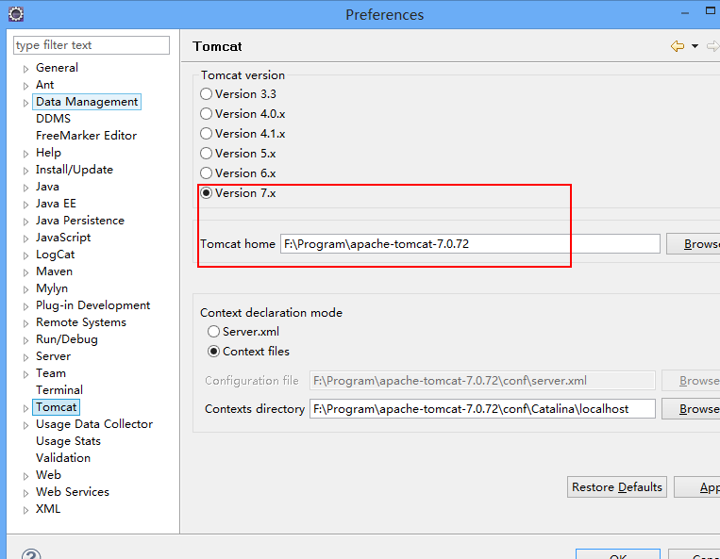This screenshot has width=720, height=559.
Task: Select DDMS in the preferences tree
Action: point(53,119)
